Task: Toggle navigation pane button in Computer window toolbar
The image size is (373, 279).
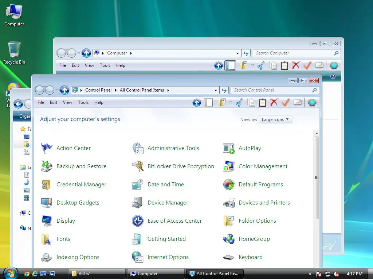Action: pos(230,65)
